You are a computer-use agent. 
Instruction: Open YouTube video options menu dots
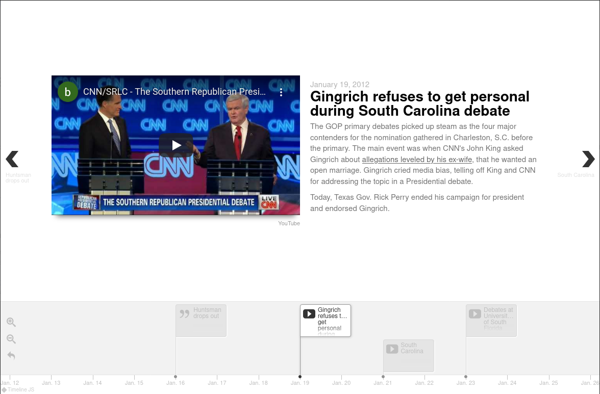pyautogui.click(x=281, y=92)
